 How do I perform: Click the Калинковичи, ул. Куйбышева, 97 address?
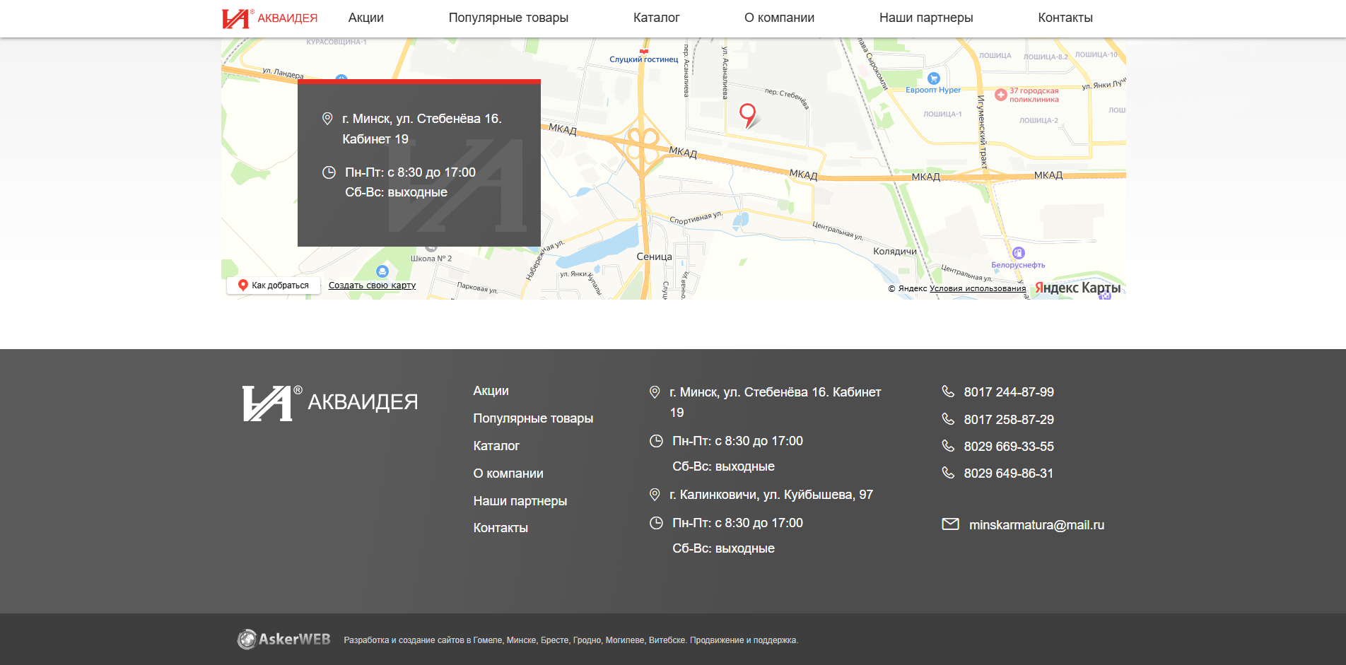[771, 495]
